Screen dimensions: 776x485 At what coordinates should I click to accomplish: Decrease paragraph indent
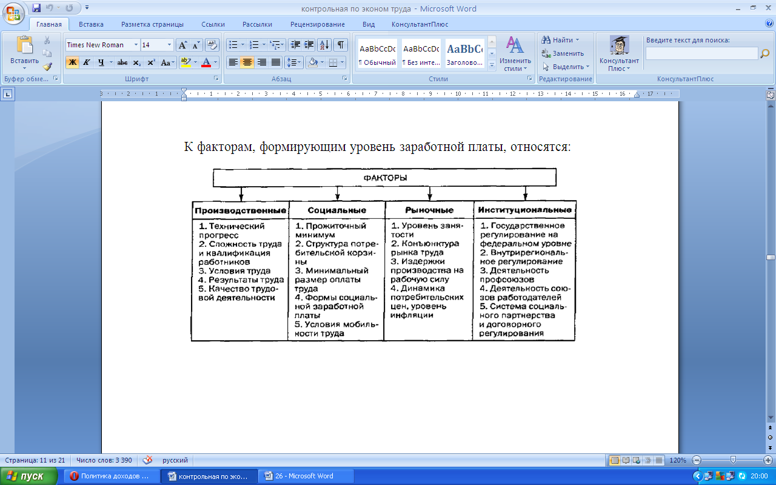click(295, 45)
